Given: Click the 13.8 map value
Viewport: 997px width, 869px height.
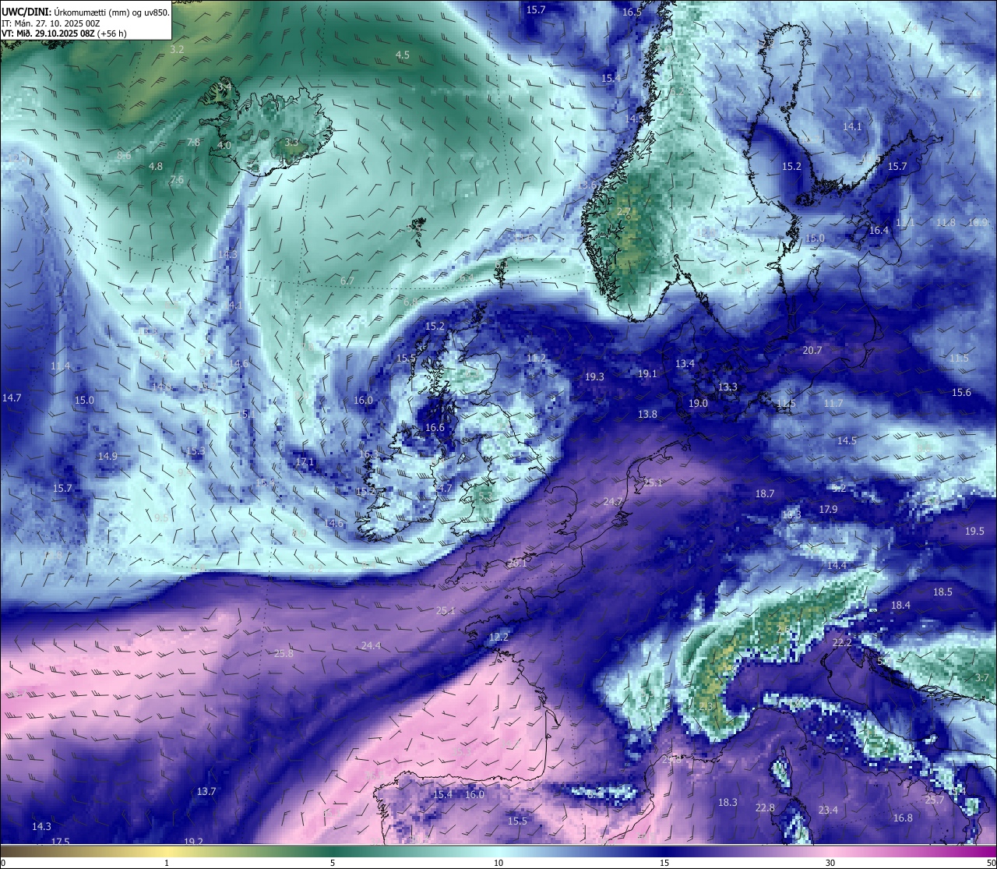Looking at the screenshot, I should pyautogui.click(x=647, y=415).
